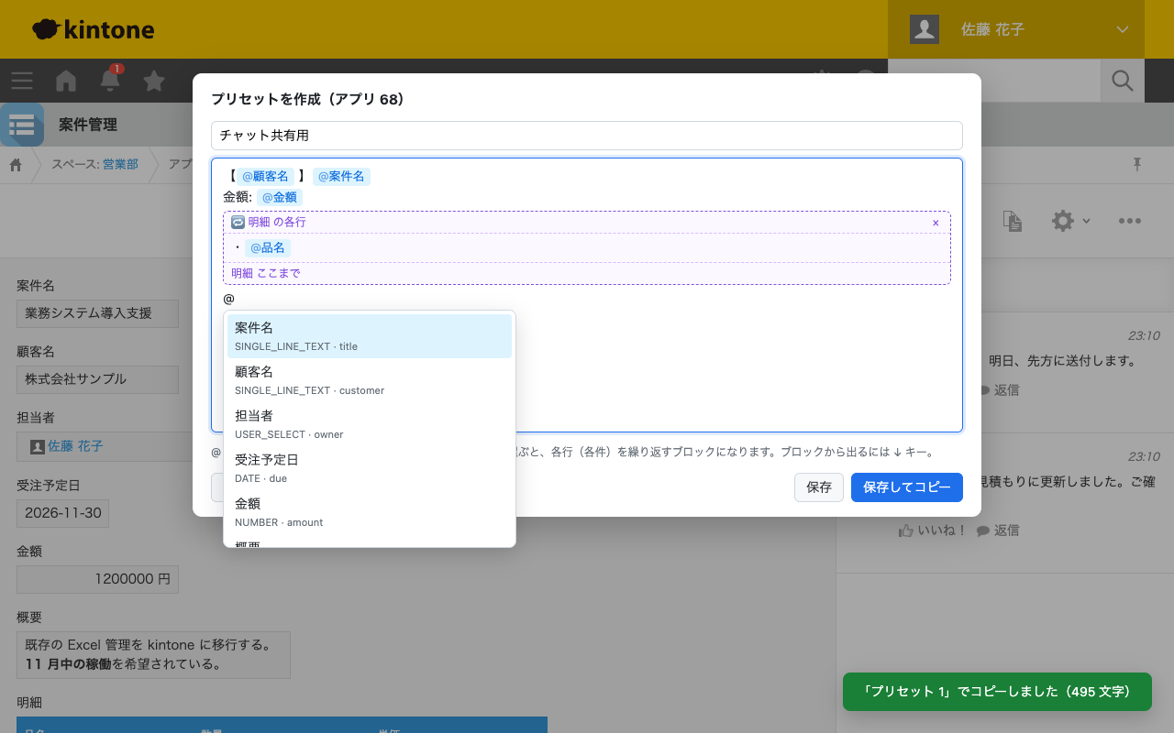Click the copied toast notification
Image resolution: width=1174 pixels, height=733 pixels.
coord(997,692)
